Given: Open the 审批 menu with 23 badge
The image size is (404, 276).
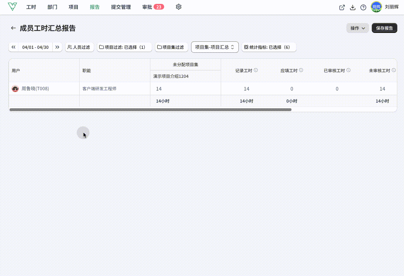Looking at the screenshot, I should (x=153, y=7).
